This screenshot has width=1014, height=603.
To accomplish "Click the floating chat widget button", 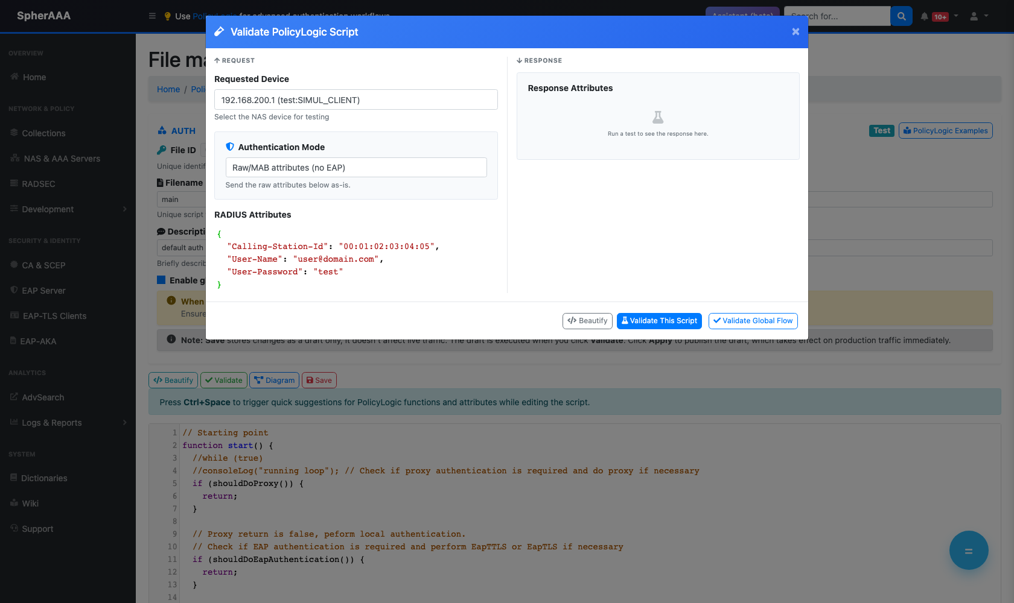I will [x=968, y=550].
